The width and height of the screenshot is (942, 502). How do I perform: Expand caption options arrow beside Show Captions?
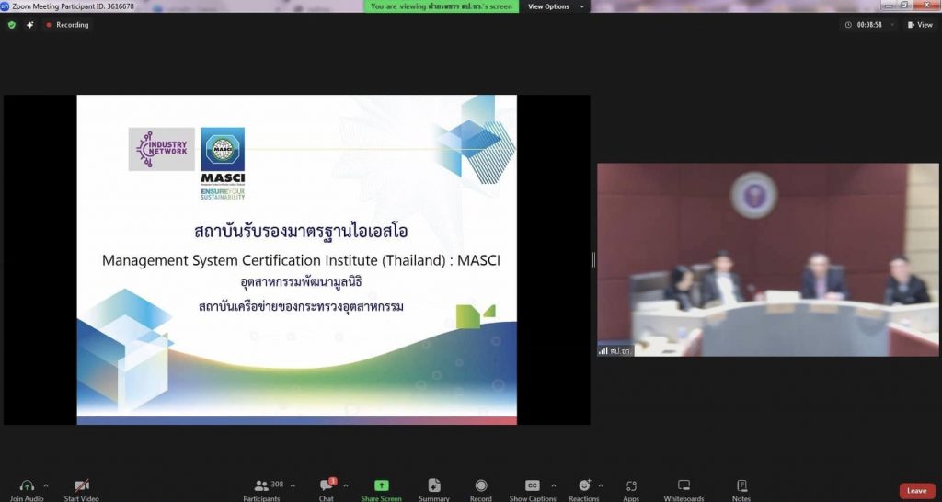553,485
